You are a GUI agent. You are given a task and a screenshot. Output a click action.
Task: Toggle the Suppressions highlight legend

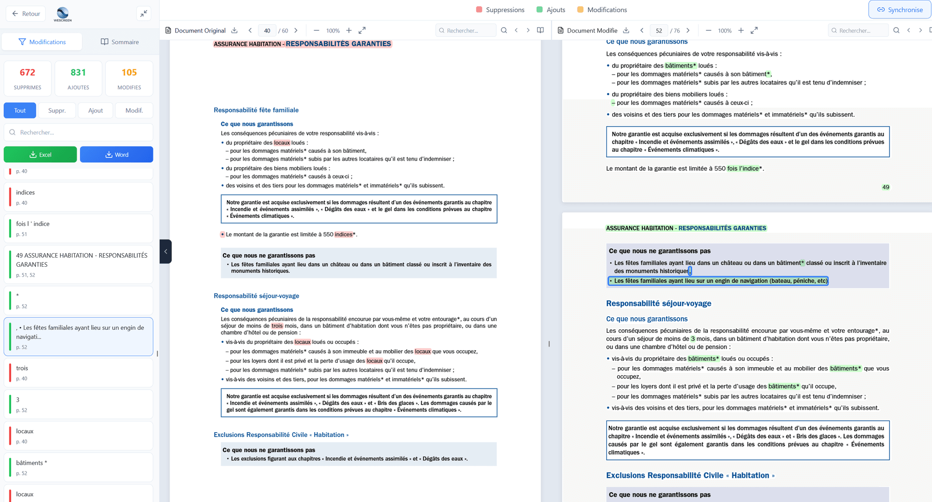[499, 9]
